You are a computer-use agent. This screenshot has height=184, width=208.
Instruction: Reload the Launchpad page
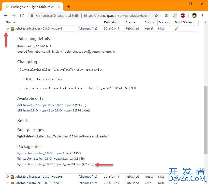(22, 16)
